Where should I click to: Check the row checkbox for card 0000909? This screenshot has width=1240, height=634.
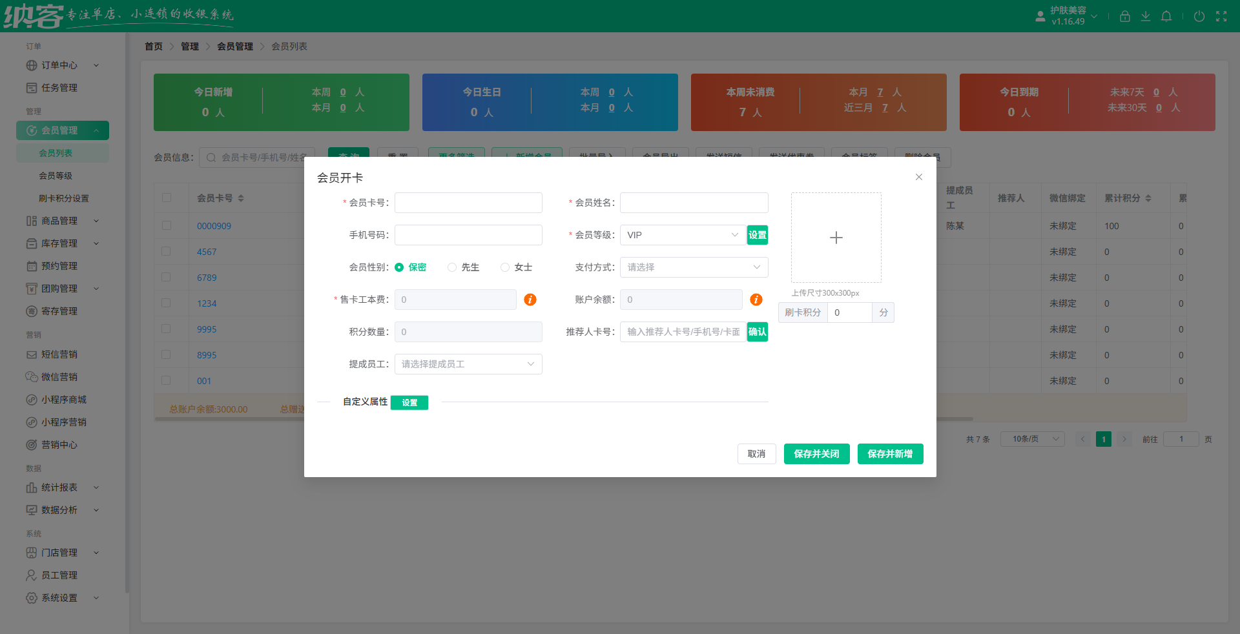click(x=167, y=225)
